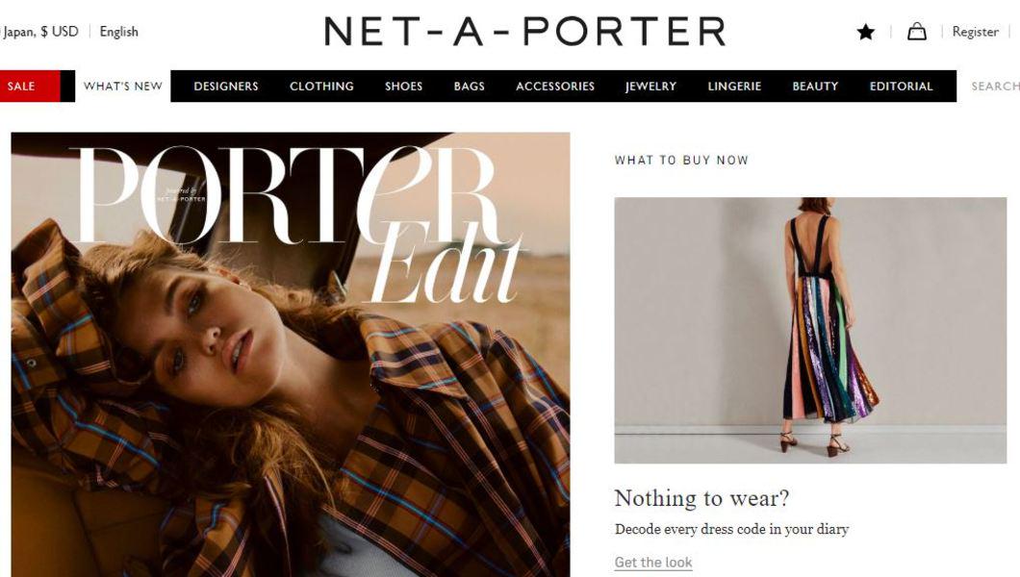Go to What's New section

click(123, 87)
